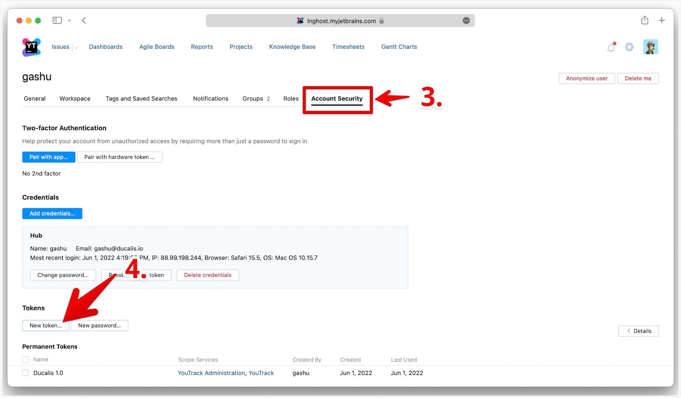
Task: Click the website address bar
Action: (x=340, y=20)
